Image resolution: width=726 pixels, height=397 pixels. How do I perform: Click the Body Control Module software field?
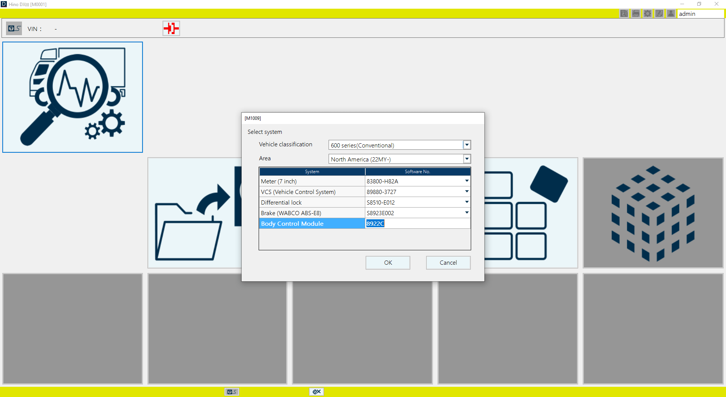click(417, 224)
